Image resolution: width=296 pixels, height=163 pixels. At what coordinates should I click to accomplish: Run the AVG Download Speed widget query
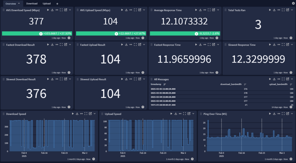point(48,10)
